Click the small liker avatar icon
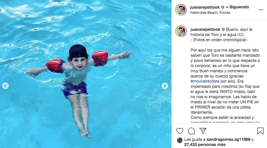267x148 pixels. (x=180, y=140)
